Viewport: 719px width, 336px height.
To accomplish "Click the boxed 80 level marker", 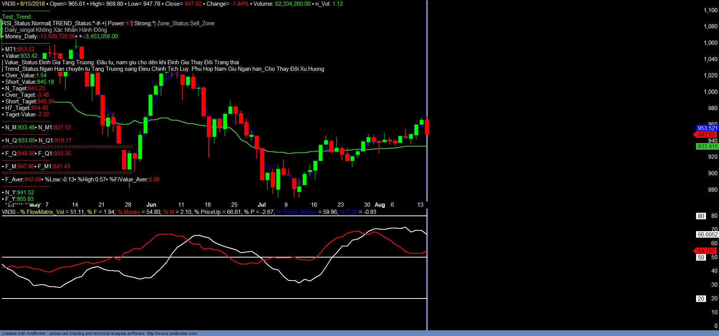I will click(x=701, y=216).
